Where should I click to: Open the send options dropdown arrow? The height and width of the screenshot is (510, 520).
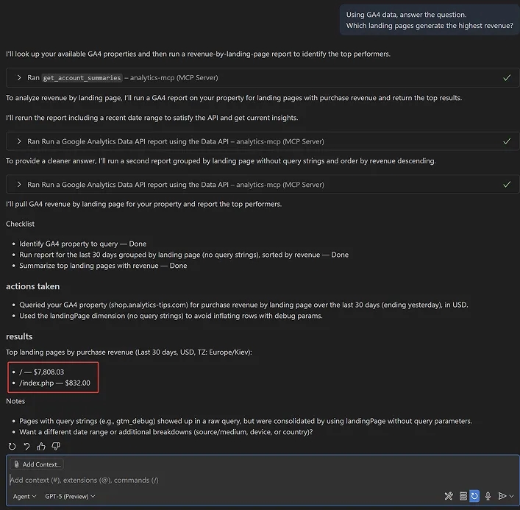tap(512, 496)
